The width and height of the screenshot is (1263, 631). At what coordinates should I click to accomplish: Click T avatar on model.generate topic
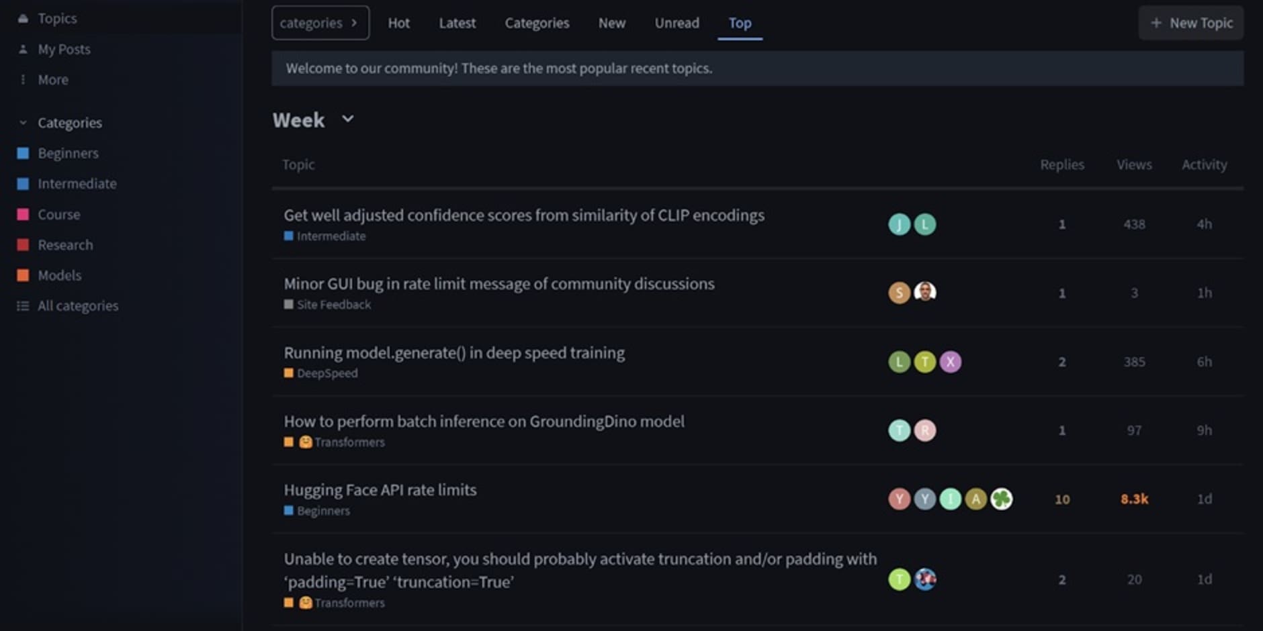click(924, 362)
